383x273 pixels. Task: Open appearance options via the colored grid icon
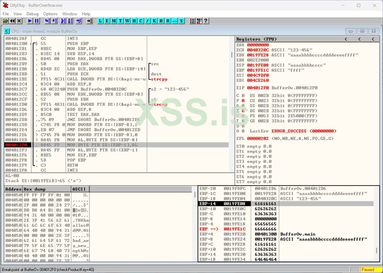199,21
